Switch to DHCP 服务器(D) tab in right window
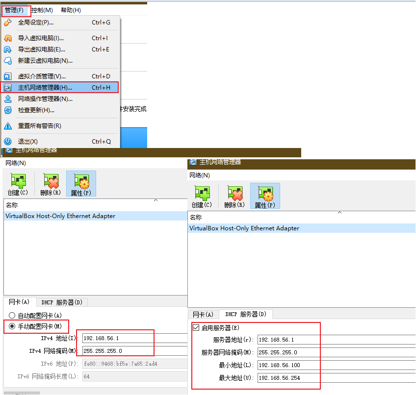The height and width of the screenshot is (395, 416). tap(246, 314)
